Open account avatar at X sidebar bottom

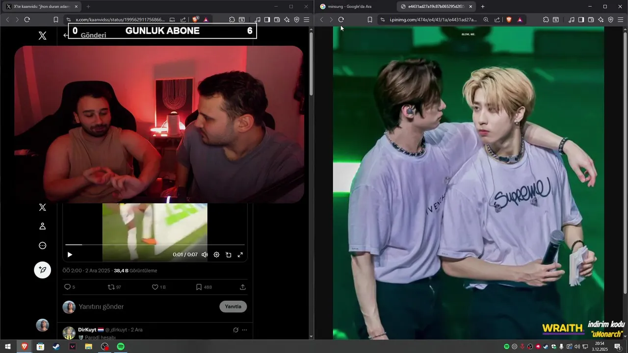point(43,325)
